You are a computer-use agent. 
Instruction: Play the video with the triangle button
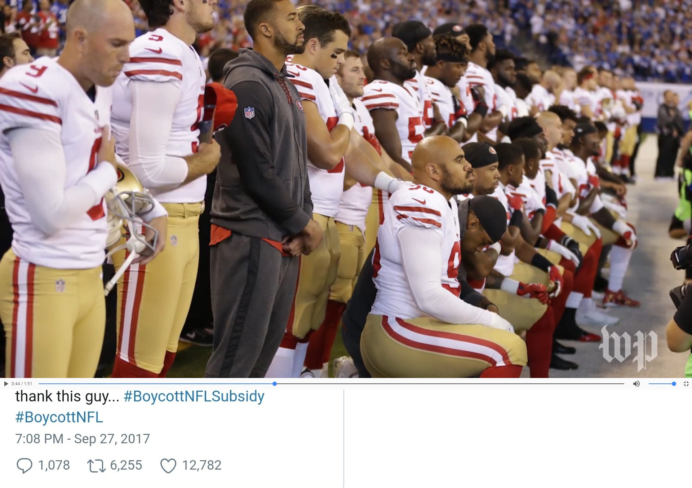tap(6, 384)
